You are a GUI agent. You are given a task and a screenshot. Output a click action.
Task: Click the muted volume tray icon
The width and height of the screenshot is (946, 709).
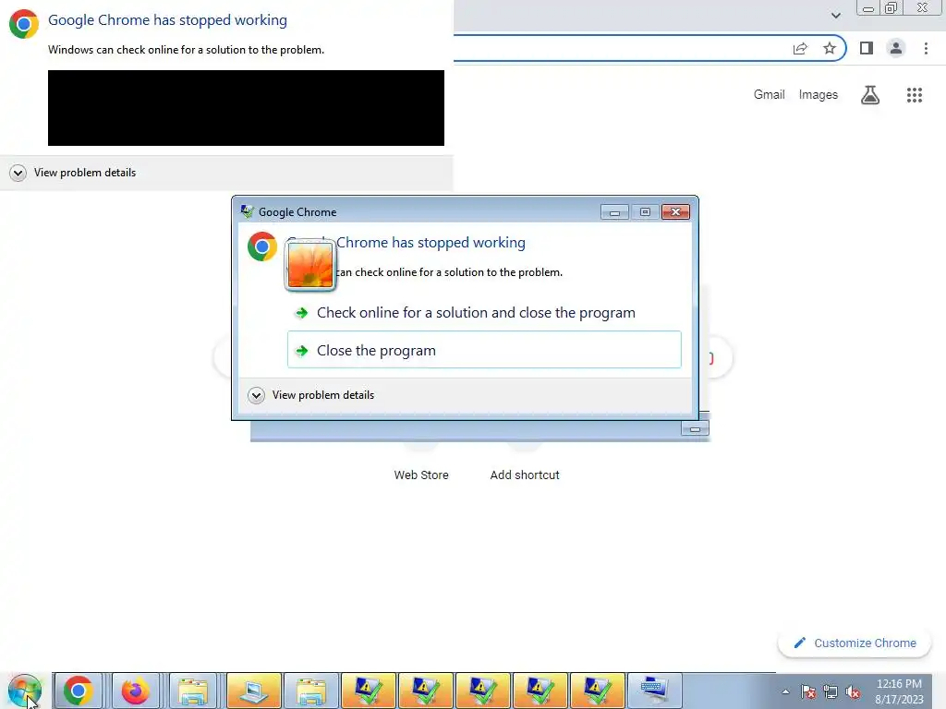(853, 691)
